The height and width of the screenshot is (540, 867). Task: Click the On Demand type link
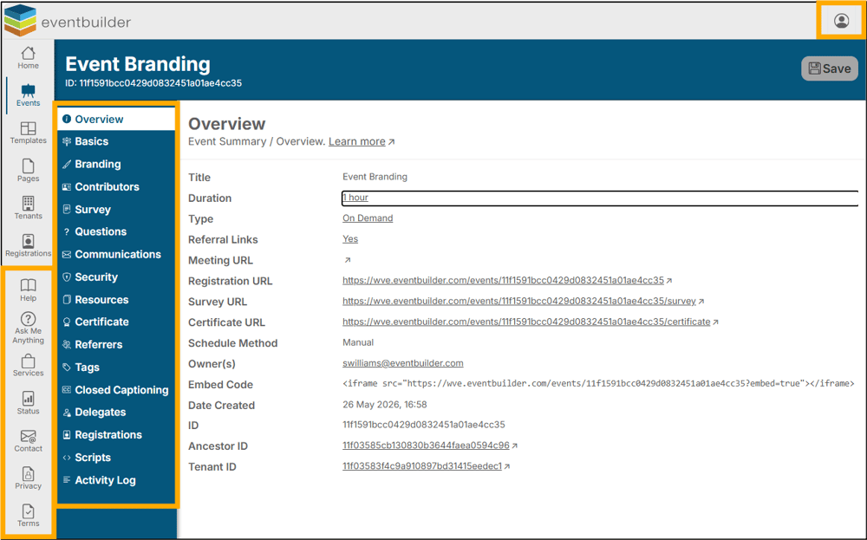pos(368,218)
